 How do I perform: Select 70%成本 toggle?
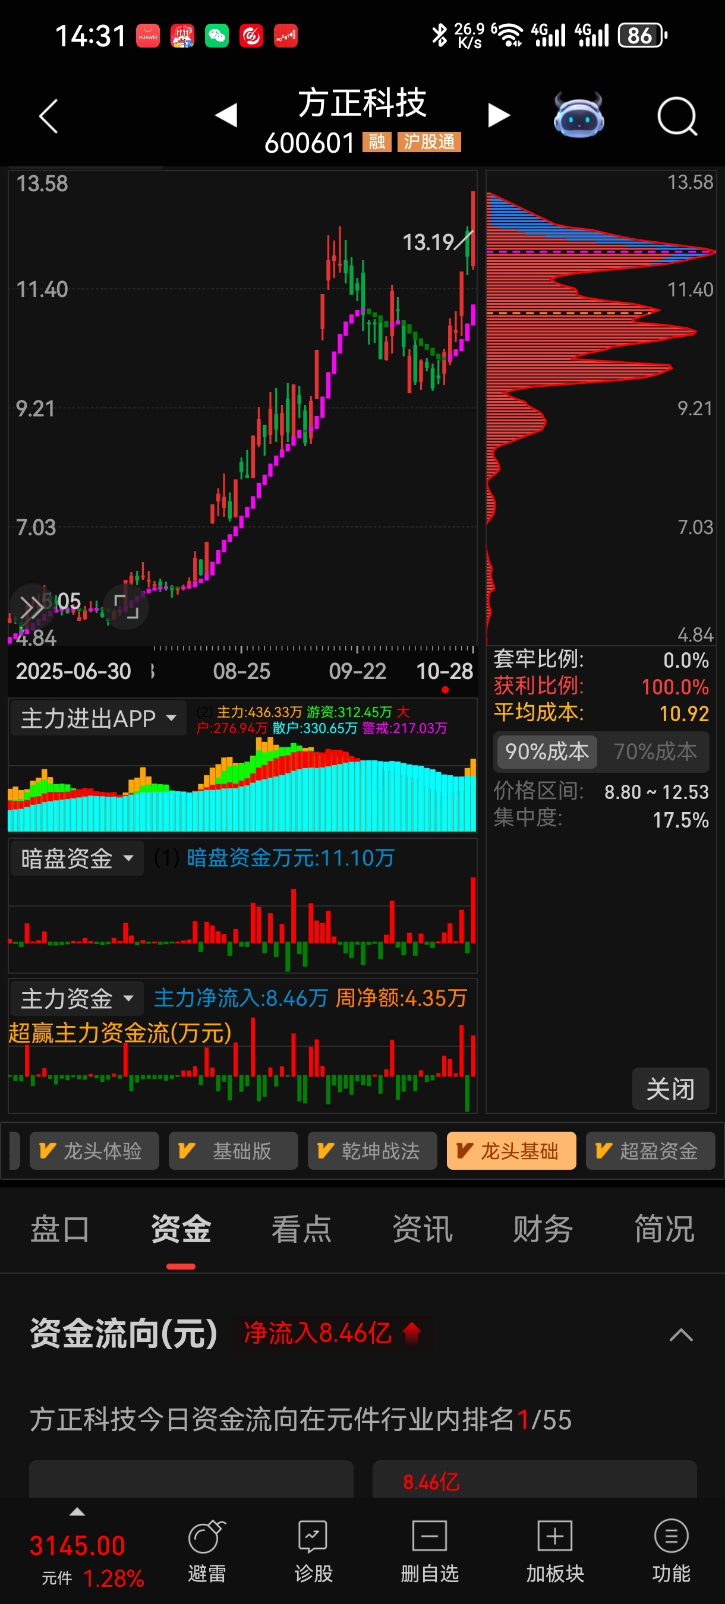(x=655, y=752)
